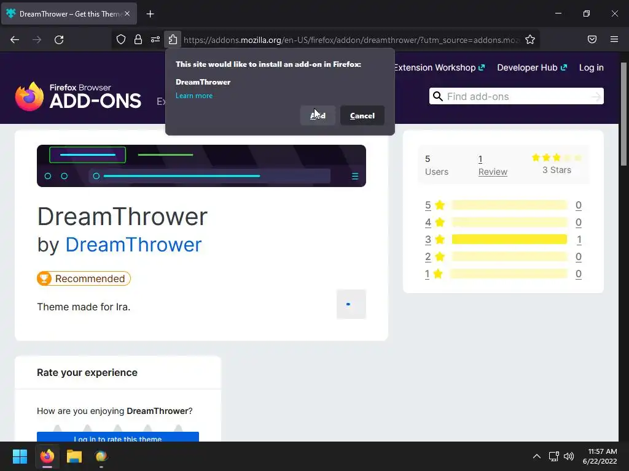Click the 3-star review count 1
629x471 pixels.
pos(579,240)
